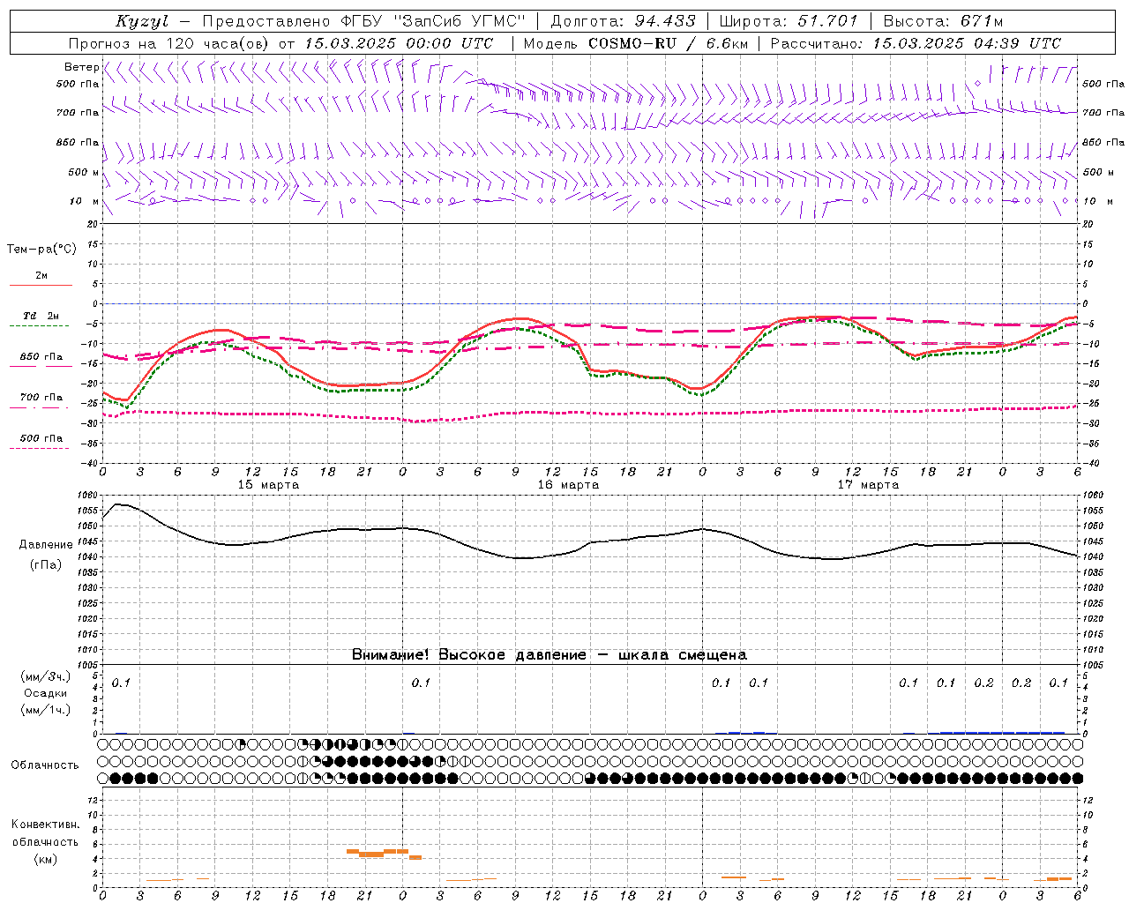
Task: Click the date label 16 марта
Action: [568, 485]
